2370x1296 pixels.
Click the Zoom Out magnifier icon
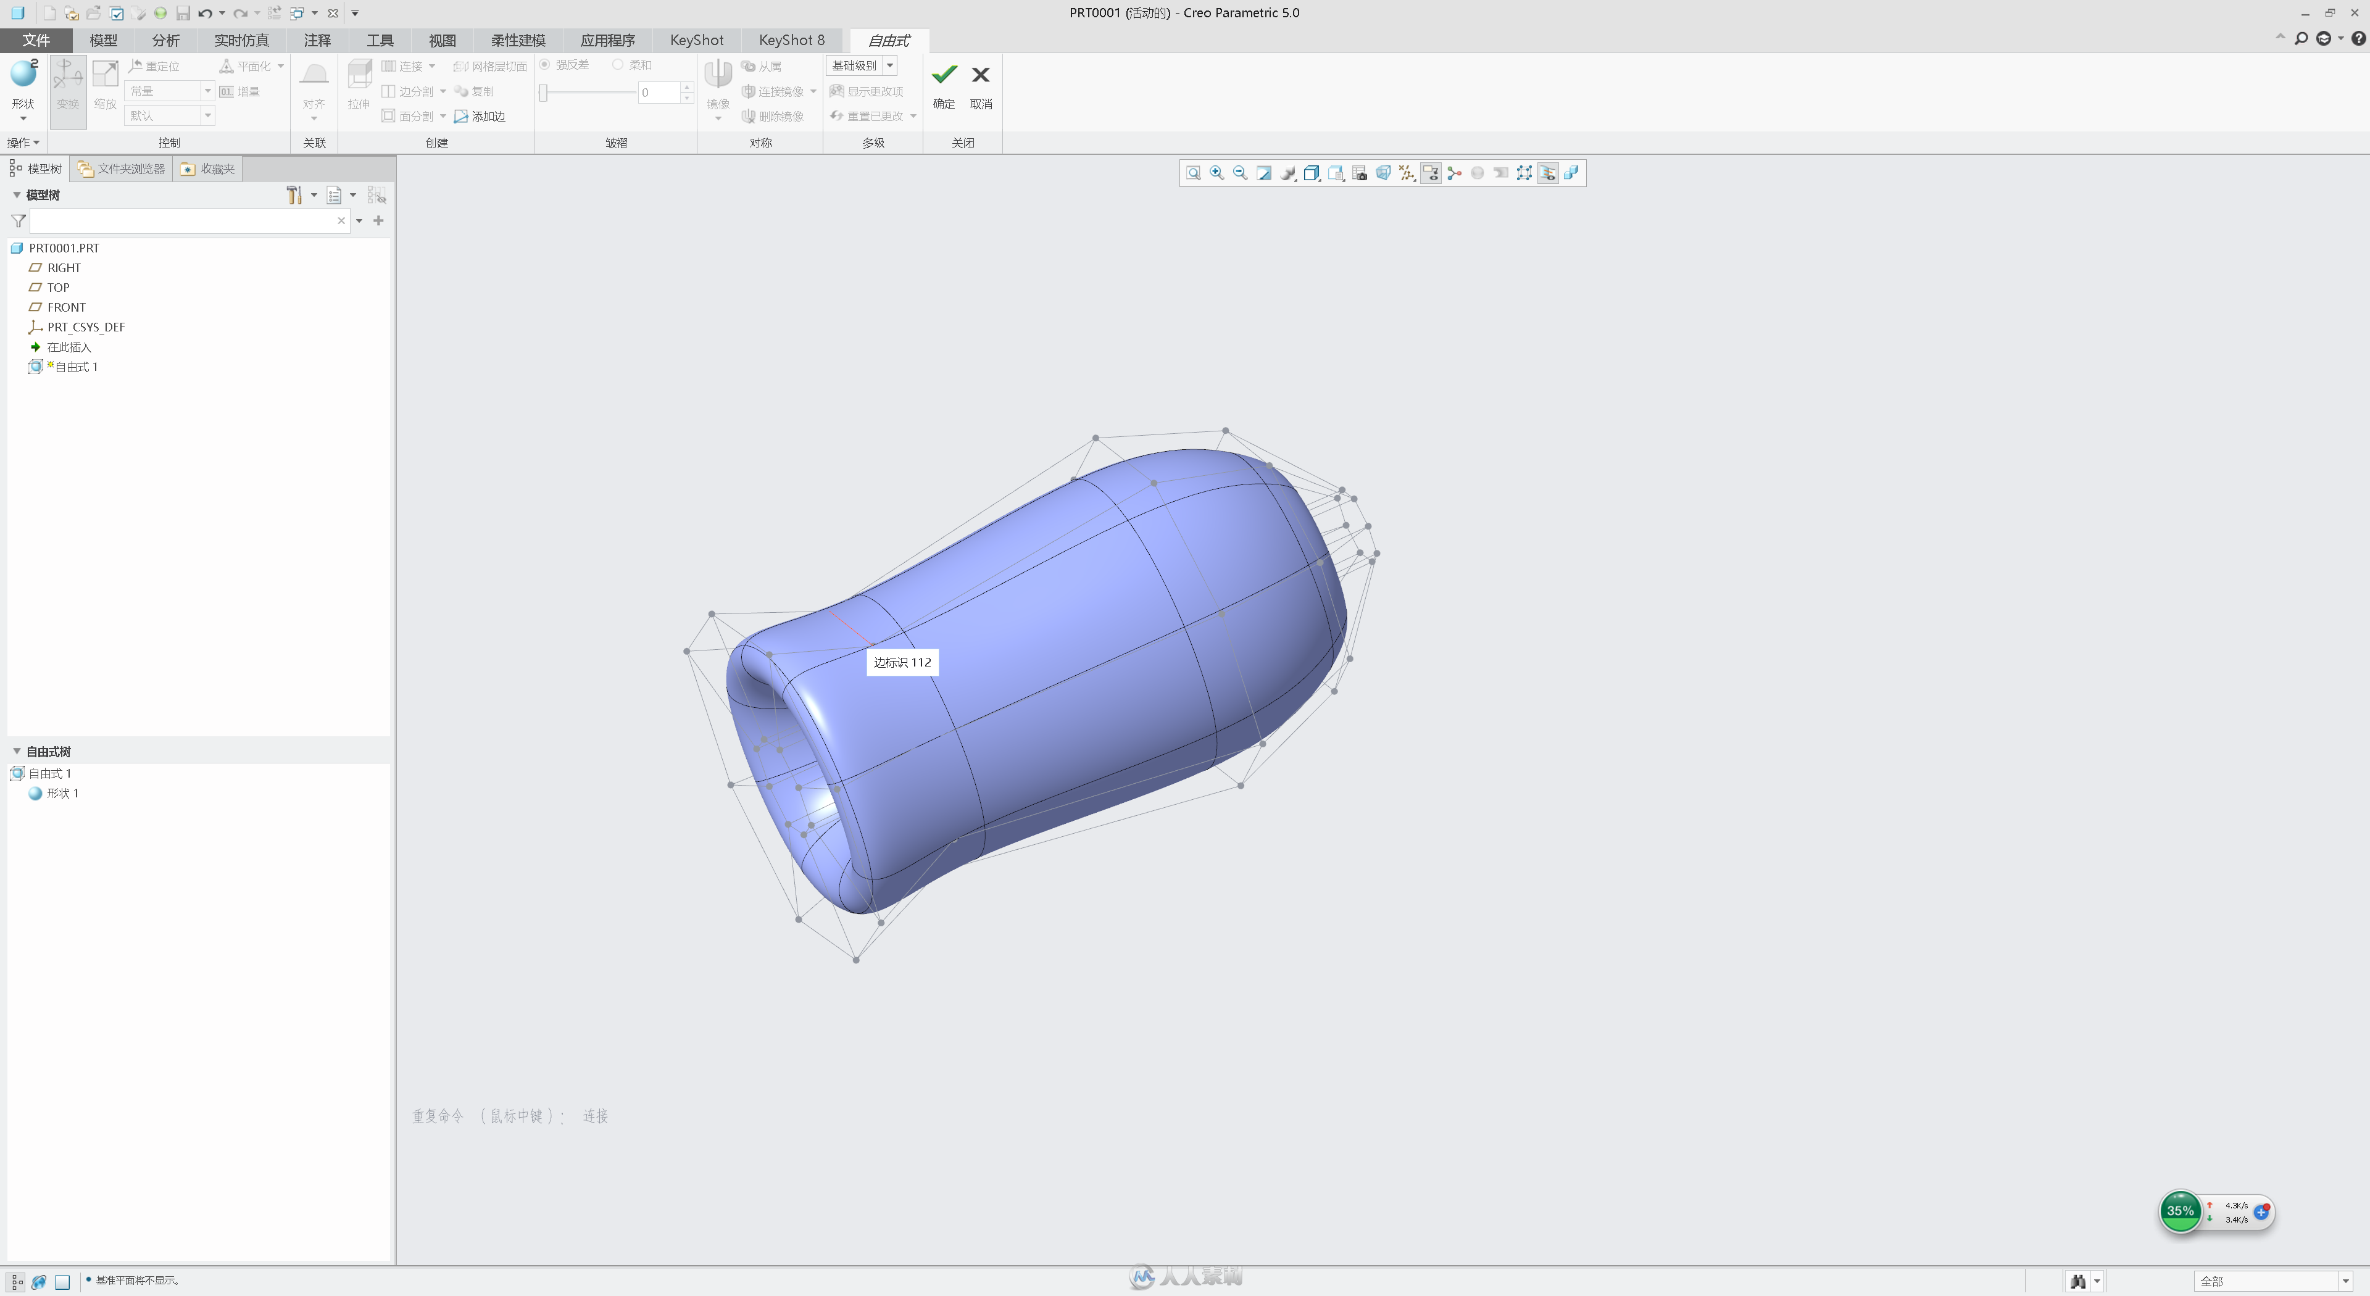coord(1240,173)
